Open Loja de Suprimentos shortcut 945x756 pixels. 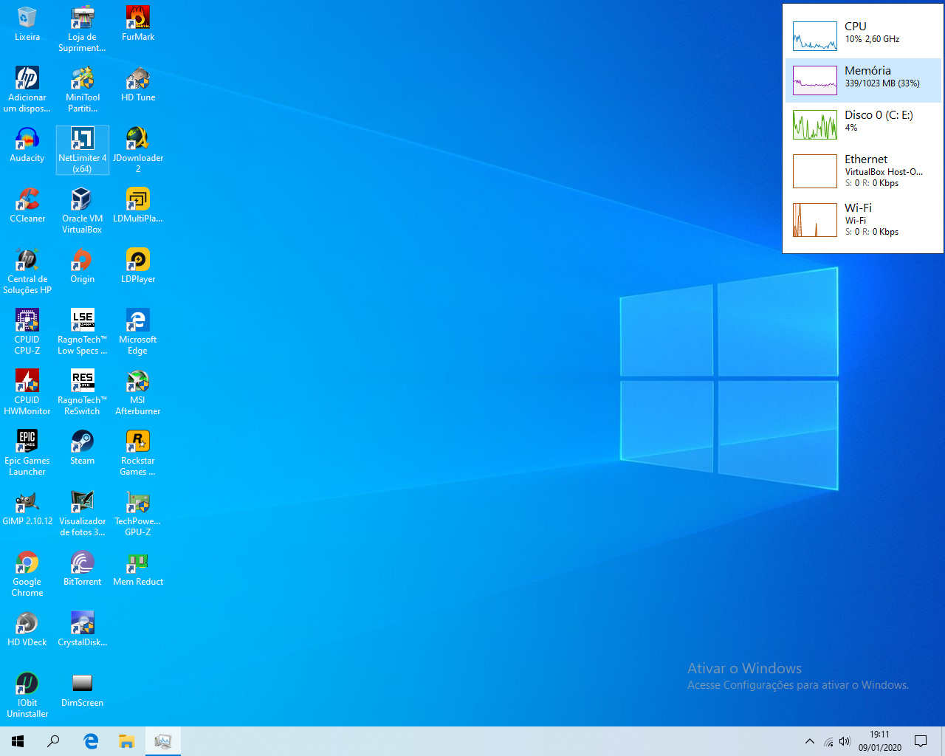click(x=82, y=29)
